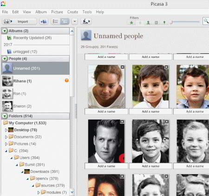This screenshot has height=196, width=209.
Task: Collapse the Albums (2) section
Action: pyautogui.click(x=5, y=31)
